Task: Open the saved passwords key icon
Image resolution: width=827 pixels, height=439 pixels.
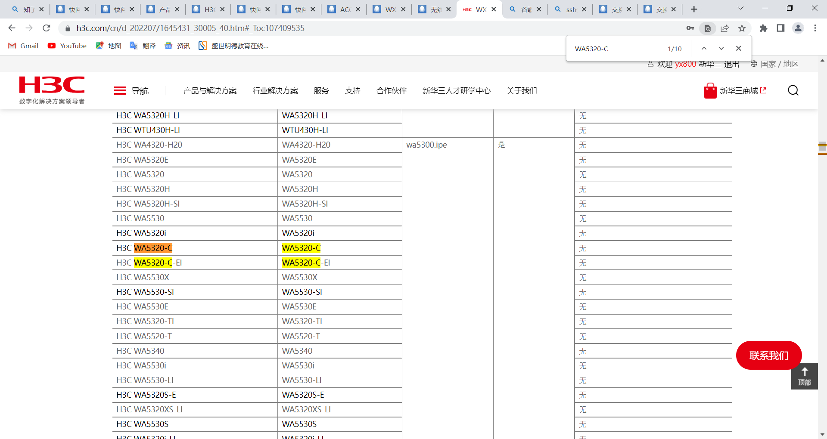Action: [690, 28]
